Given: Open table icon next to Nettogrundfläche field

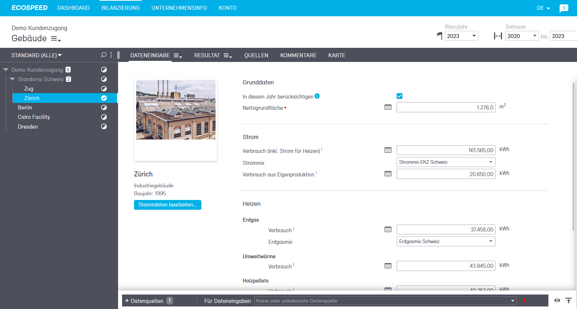Looking at the screenshot, I should [388, 107].
